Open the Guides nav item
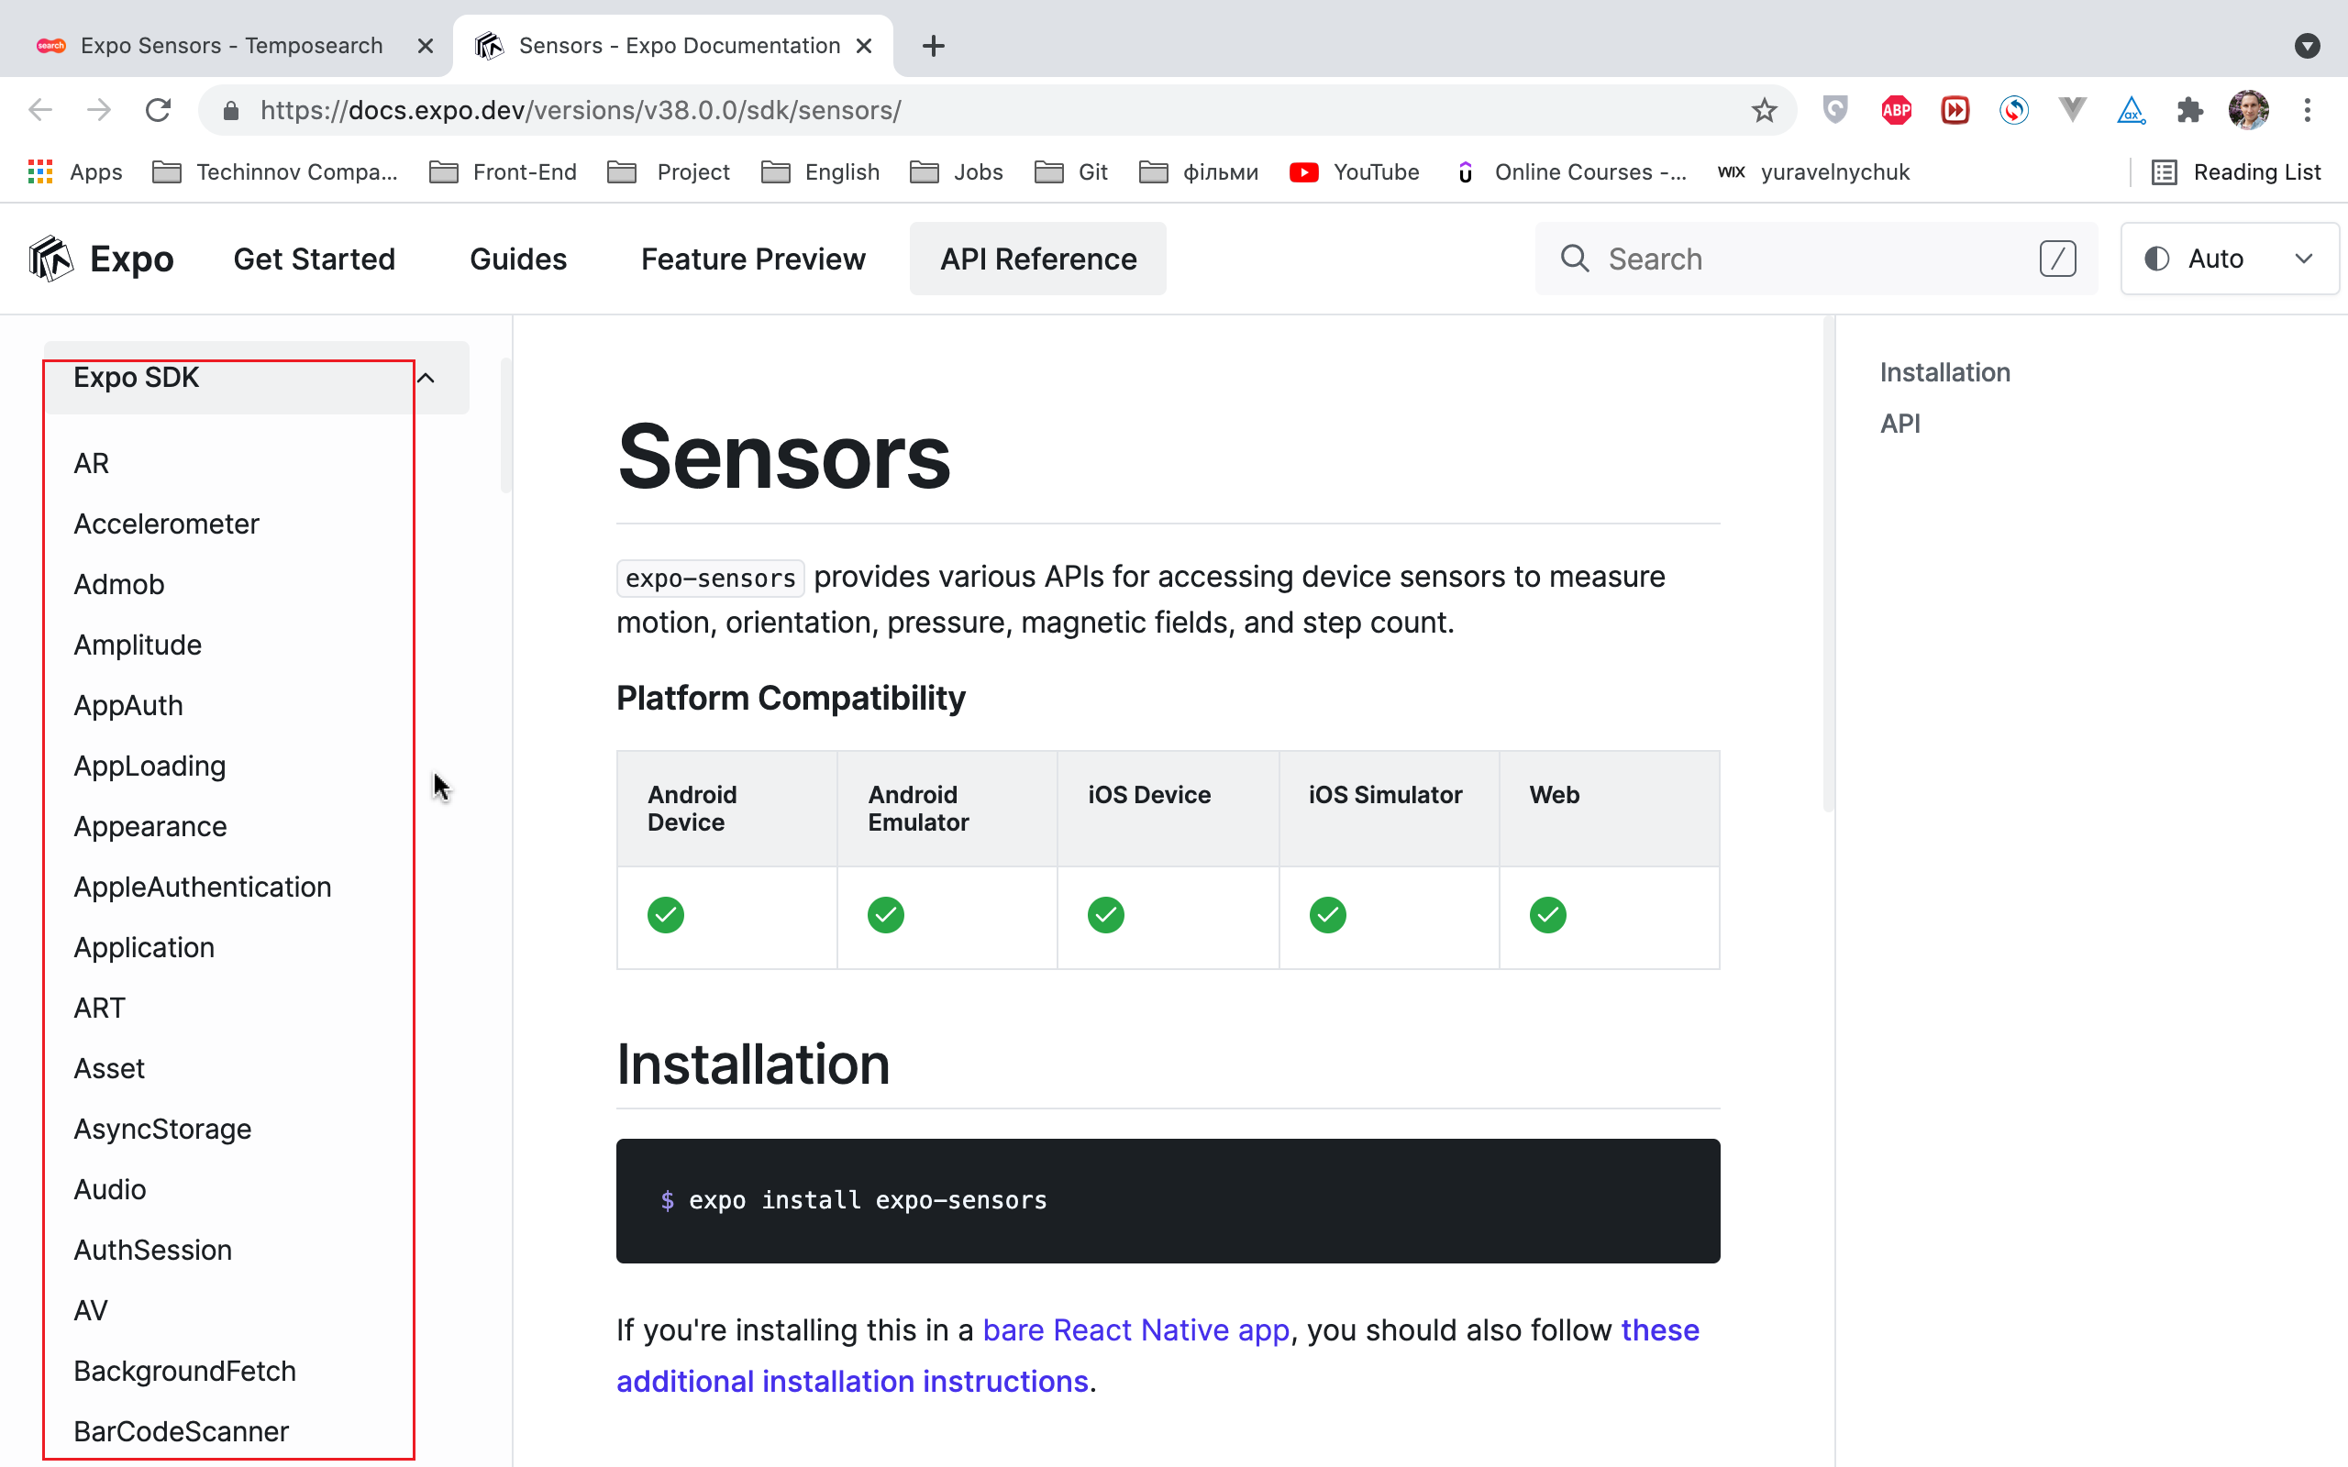 [x=518, y=259]
